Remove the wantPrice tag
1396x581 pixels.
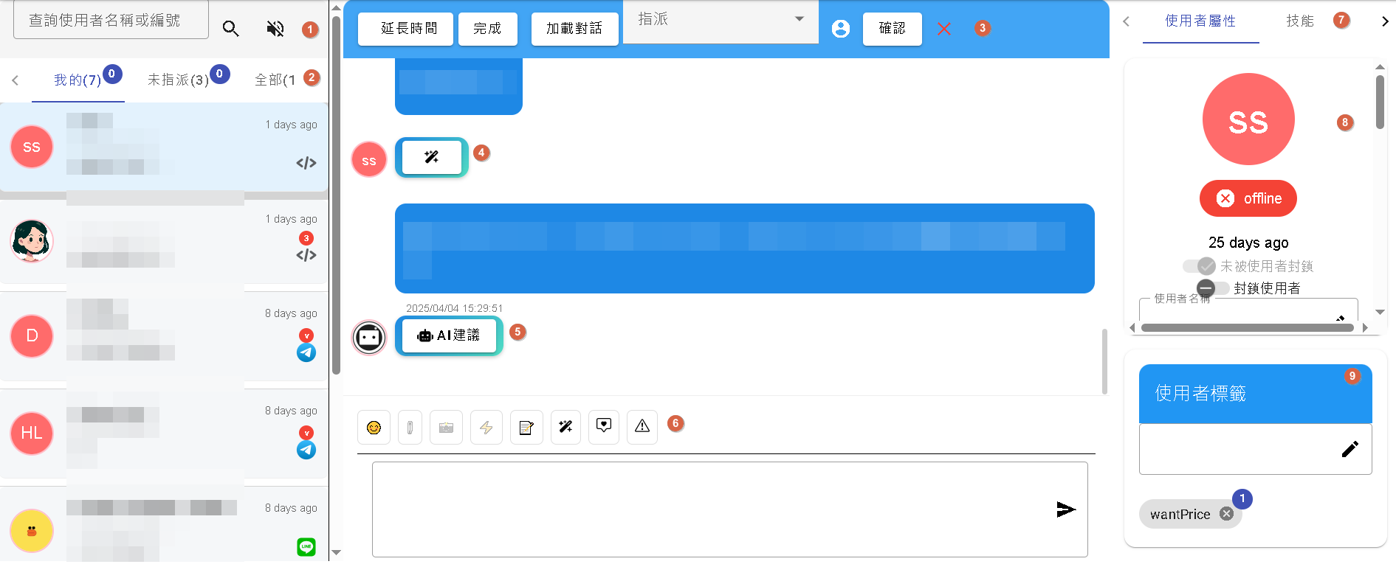tap(1226, 514)
